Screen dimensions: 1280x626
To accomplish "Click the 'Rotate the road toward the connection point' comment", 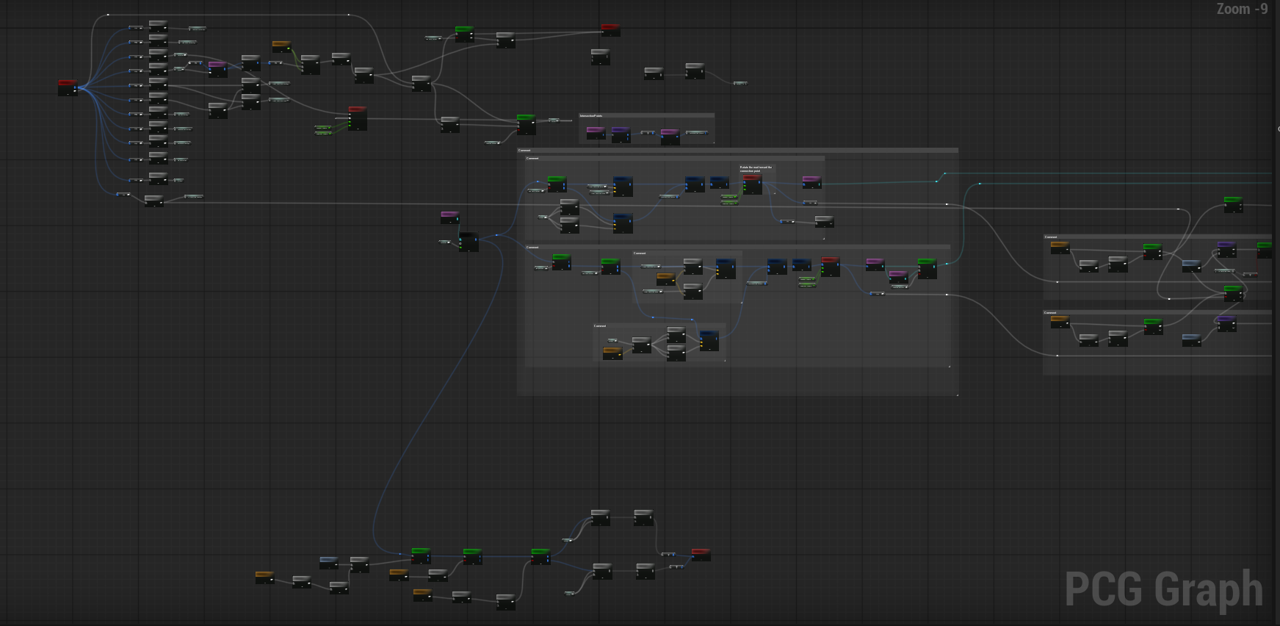I will point(756,169).
